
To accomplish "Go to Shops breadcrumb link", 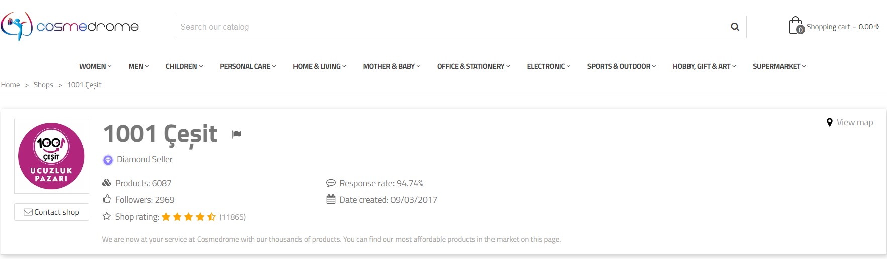I will click(43, 85).
